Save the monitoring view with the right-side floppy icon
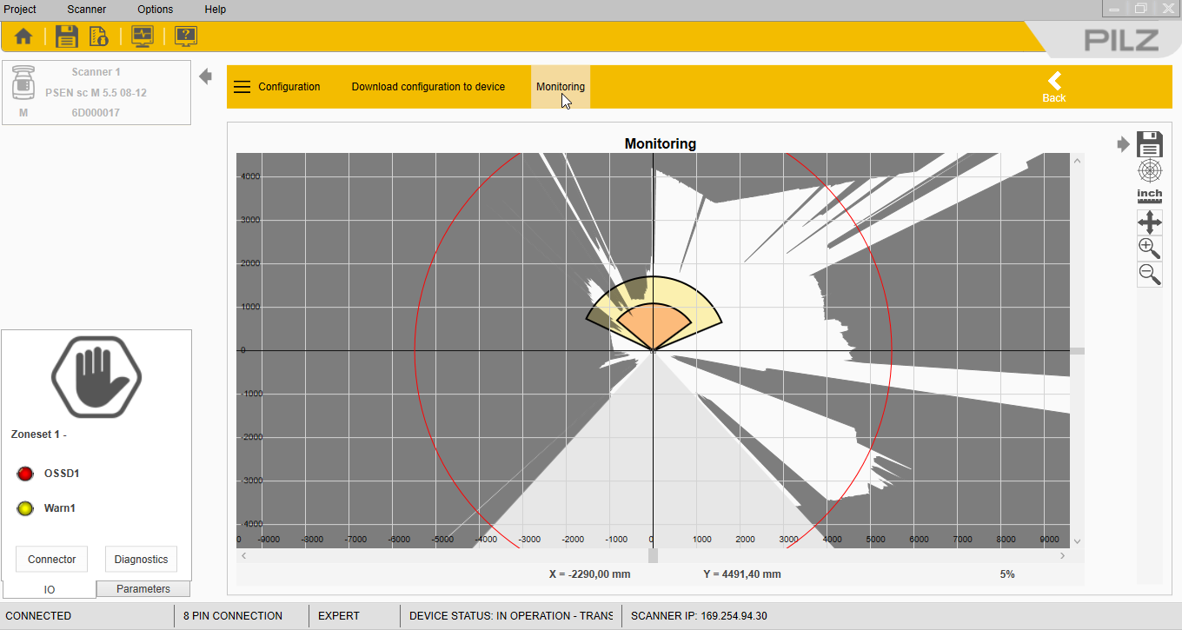The image size is (1182, 630). click(x=1150, y=144)
